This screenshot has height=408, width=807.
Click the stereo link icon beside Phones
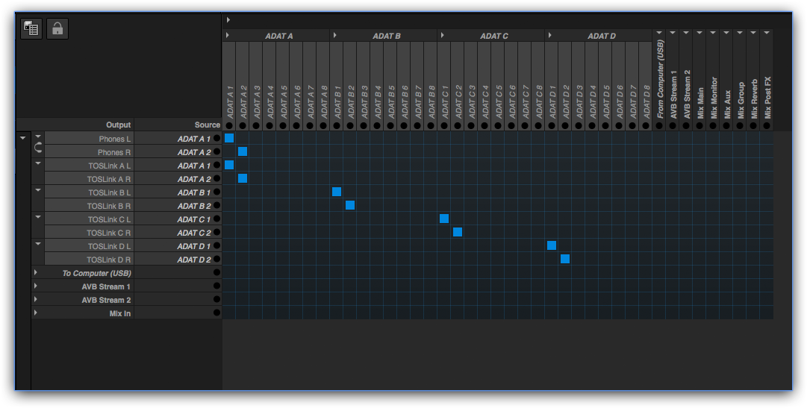click(x=38, y=148)
